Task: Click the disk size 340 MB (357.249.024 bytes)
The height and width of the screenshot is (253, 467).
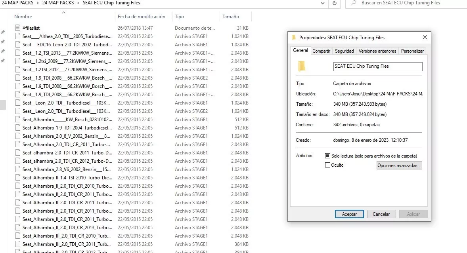Action: [x=360, y=114]
